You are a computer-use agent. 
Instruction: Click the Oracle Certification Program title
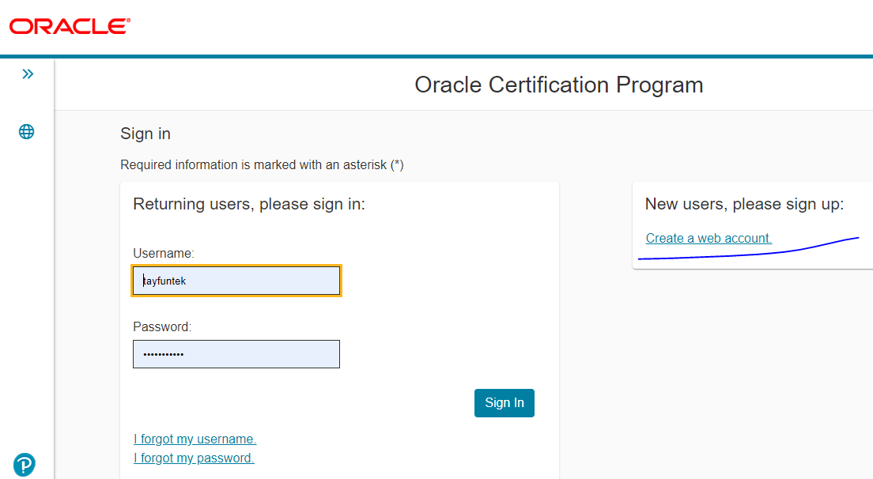(x=558, y=85)
